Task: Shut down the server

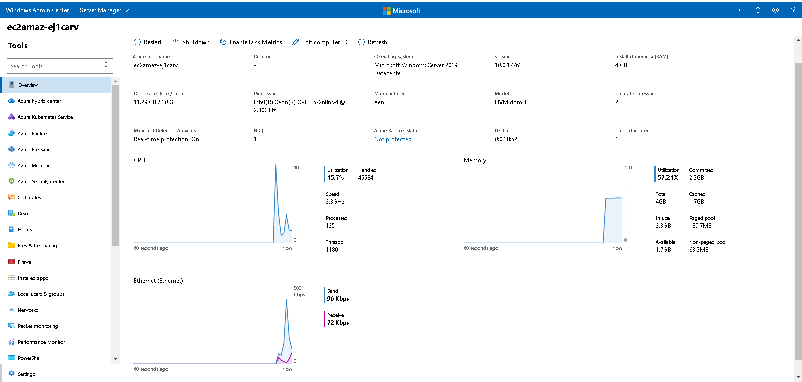Action: point(191,42)
